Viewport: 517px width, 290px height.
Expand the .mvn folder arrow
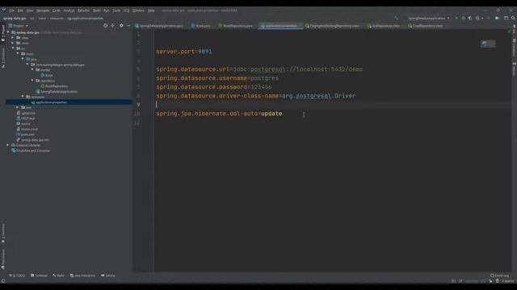click(13, 43)
